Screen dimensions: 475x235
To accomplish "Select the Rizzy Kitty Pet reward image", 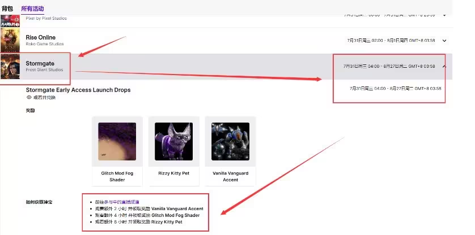I will tap(173, 141).
